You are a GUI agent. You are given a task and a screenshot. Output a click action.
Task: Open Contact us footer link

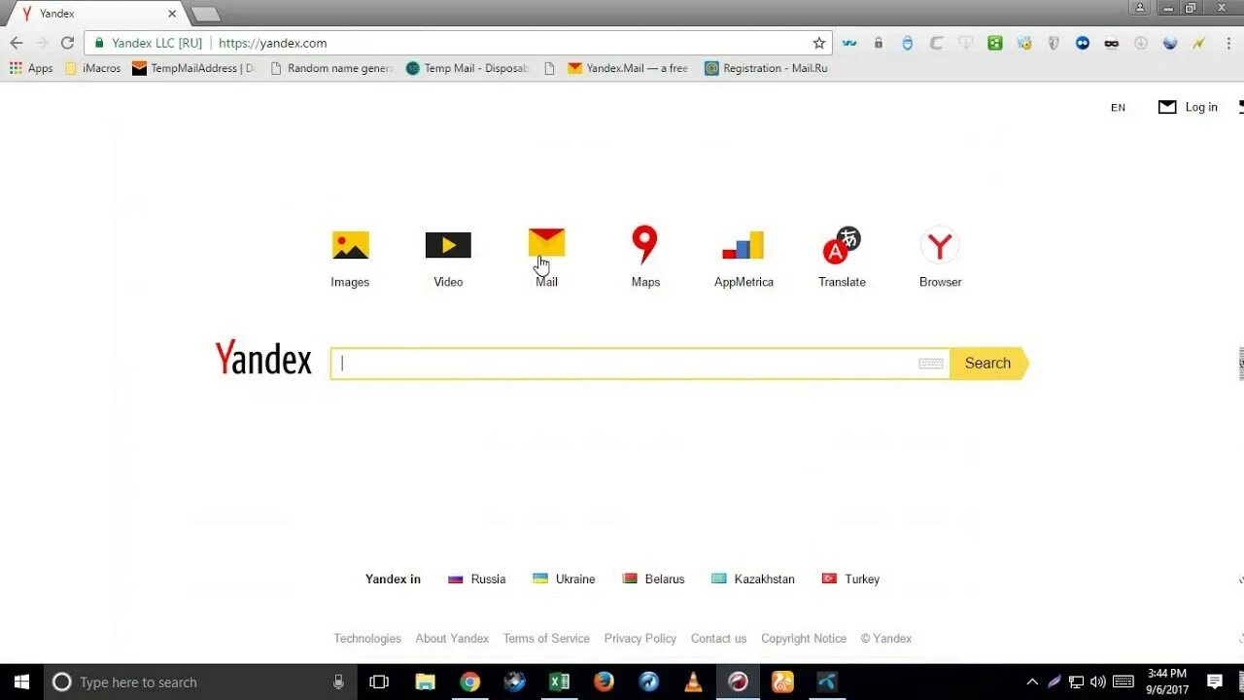719,639
